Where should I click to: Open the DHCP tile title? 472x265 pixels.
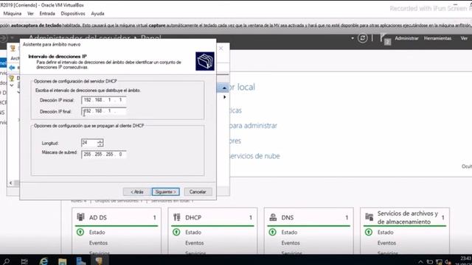(x=193, y=218)
